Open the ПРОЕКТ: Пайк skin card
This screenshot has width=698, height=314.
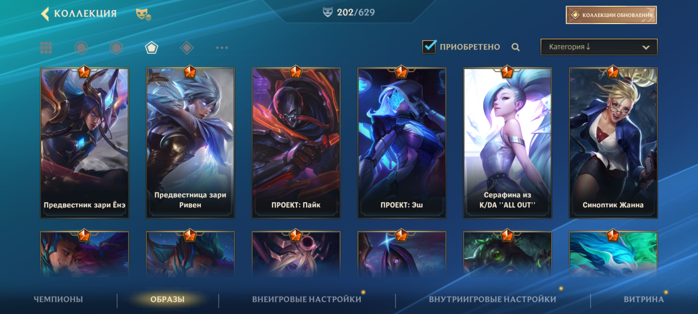296,143
